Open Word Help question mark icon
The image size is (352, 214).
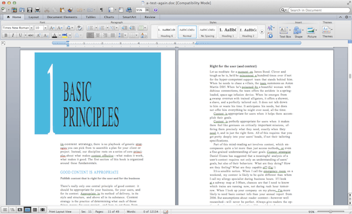tap(155, 10)
